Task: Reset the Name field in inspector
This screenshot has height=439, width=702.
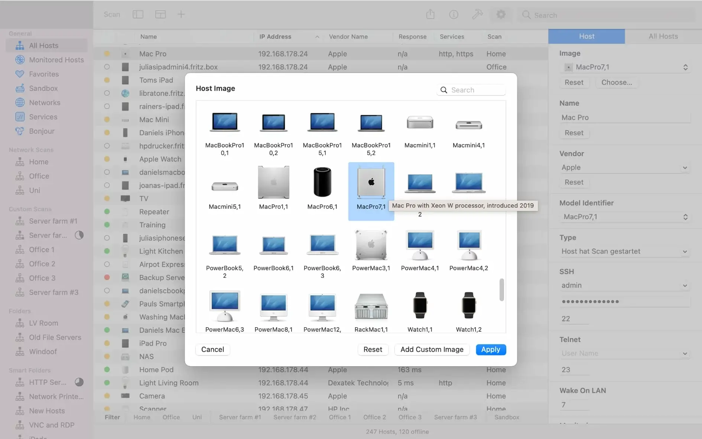Action: 574,133
